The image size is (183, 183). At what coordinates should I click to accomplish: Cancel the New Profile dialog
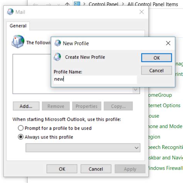pyautogui.click(x=156, y=70)
